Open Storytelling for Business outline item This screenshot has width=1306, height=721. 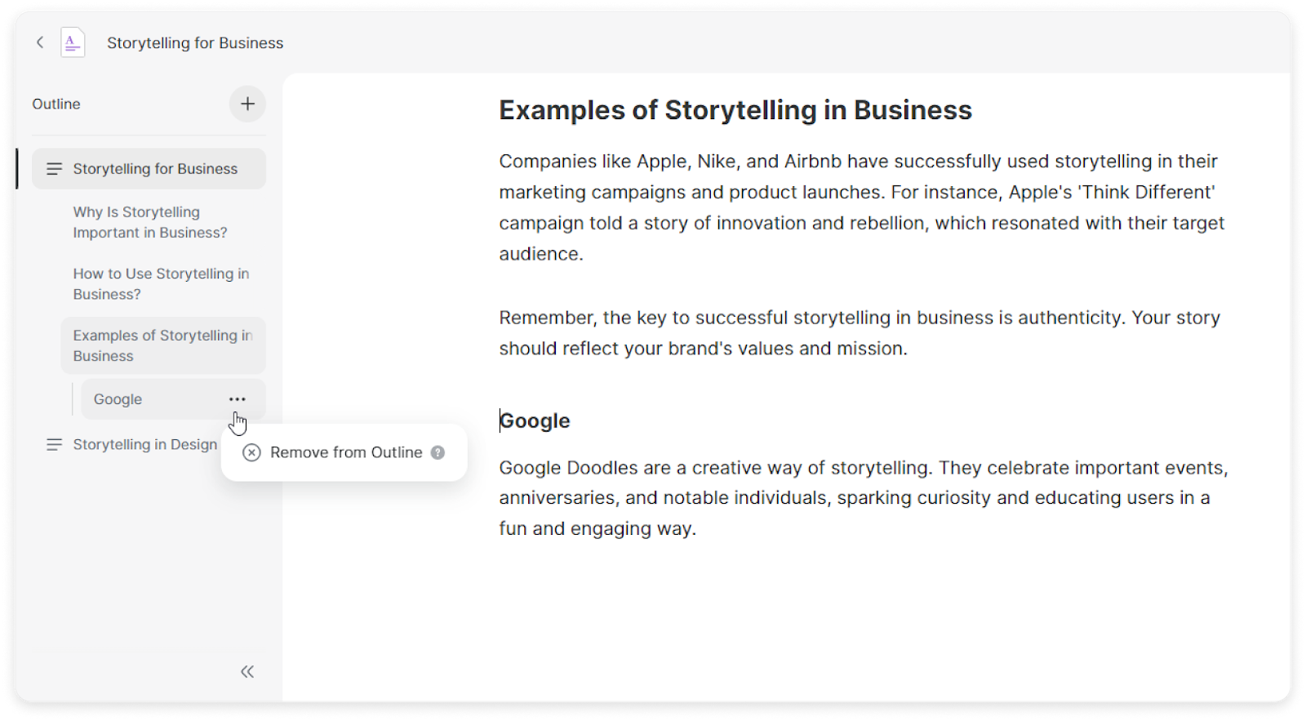coord(155,169)
